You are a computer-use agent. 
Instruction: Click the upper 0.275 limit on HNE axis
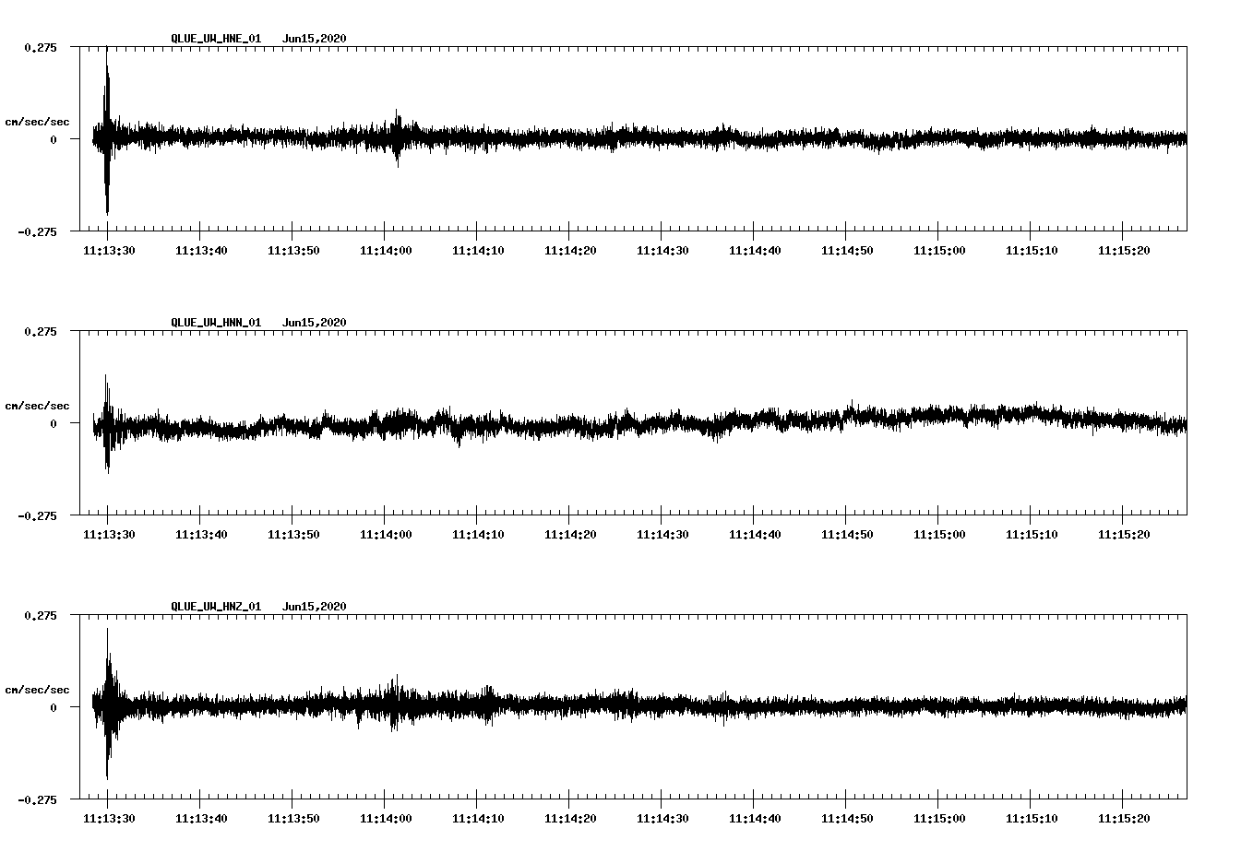(x=40, y=47)
